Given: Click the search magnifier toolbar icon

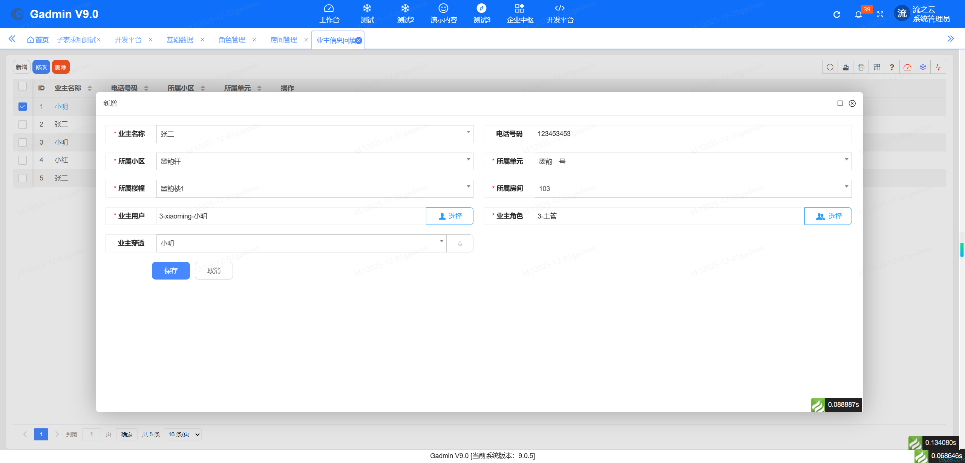Looking at the screenshot, I should coord(830,67).
